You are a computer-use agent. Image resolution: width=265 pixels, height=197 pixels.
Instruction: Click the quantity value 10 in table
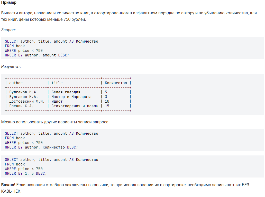point(107,101)
